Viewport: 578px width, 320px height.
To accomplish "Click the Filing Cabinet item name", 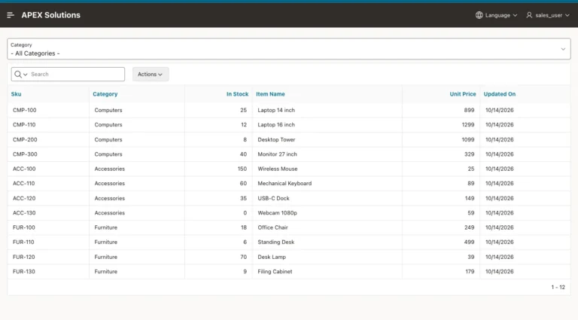I will 275,271.
